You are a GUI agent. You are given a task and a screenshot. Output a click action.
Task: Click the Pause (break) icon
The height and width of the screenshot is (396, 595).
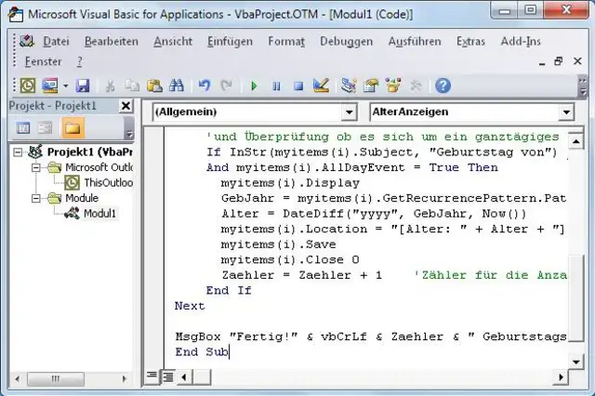click(276, 86)
